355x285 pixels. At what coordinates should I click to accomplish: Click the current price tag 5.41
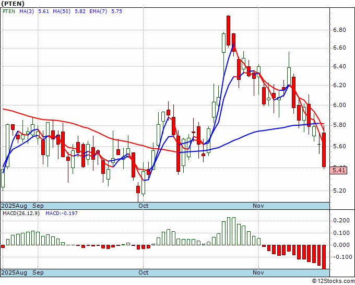point(339,170)
